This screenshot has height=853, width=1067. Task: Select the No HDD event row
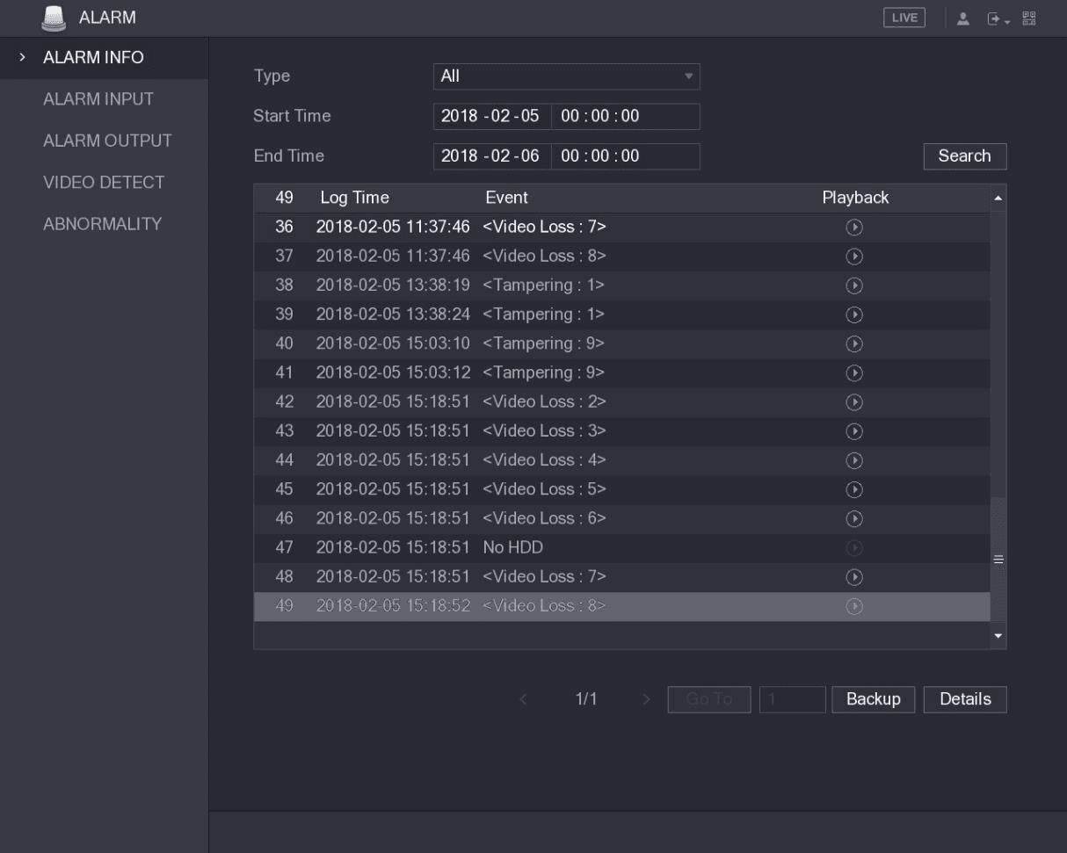(622, 548)
